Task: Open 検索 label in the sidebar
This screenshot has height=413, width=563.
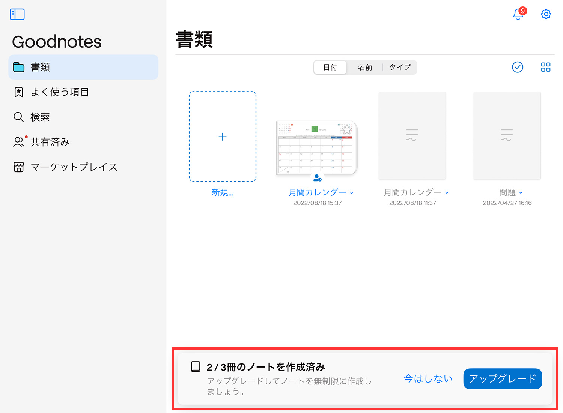Action: pyautogui.click(x=40, y=117)
